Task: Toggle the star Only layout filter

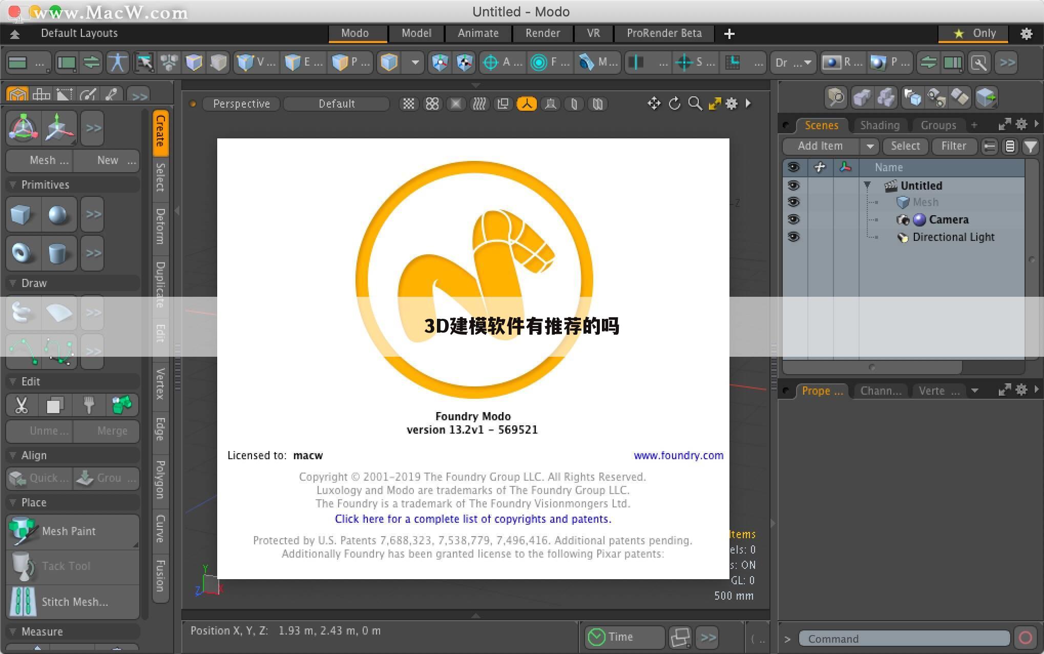Action: pos(973,33)
